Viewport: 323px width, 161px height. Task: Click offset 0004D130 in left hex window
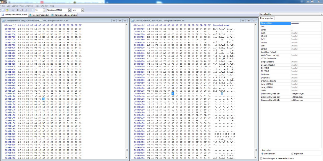coord(10,99)
